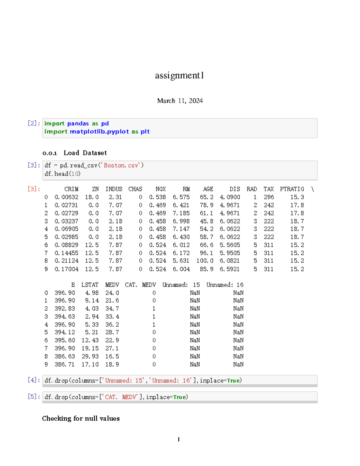360x466 pixels.
Task: Click the assignment1 document title
Action: coord(179,76)
